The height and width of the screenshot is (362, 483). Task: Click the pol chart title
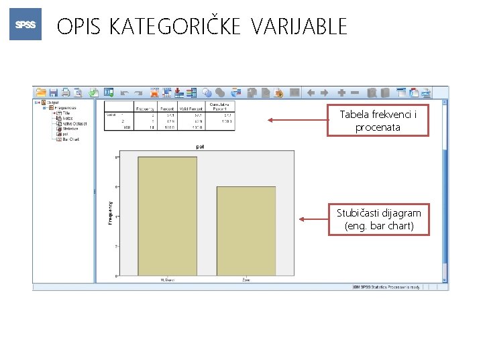[200, 147]
